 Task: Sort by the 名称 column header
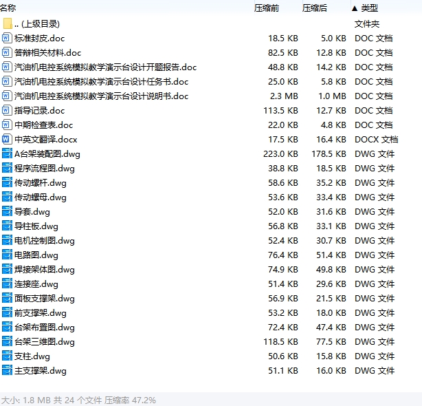tap(8, 8)
